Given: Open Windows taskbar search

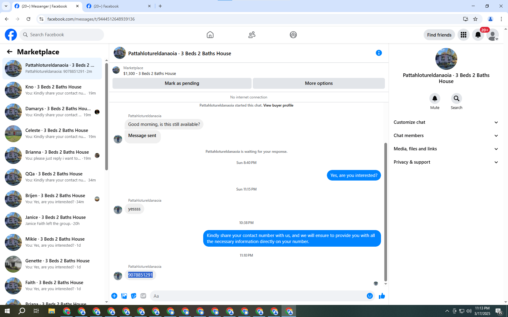Looking at the screenshot, I should pyautogui.click(x=22, y=311).
